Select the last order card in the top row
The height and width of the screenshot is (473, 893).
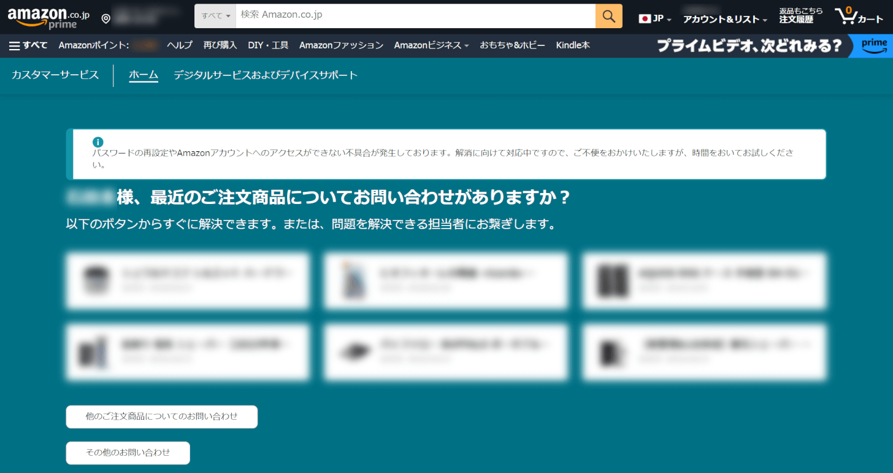pyautogui.click(x=704, y=280)
